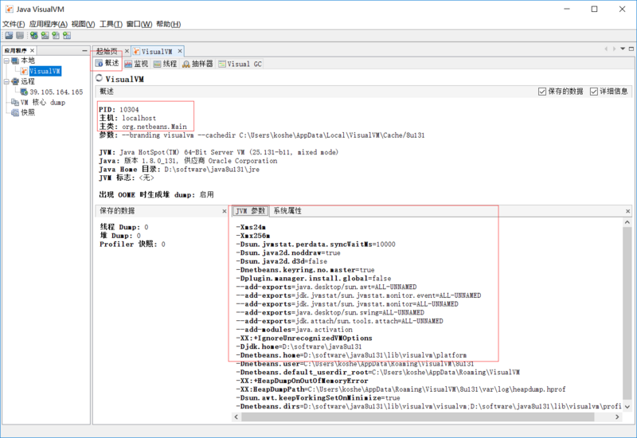Switch to the 系统属性 tab
This screenshot has width=637, height=438.
287,211
